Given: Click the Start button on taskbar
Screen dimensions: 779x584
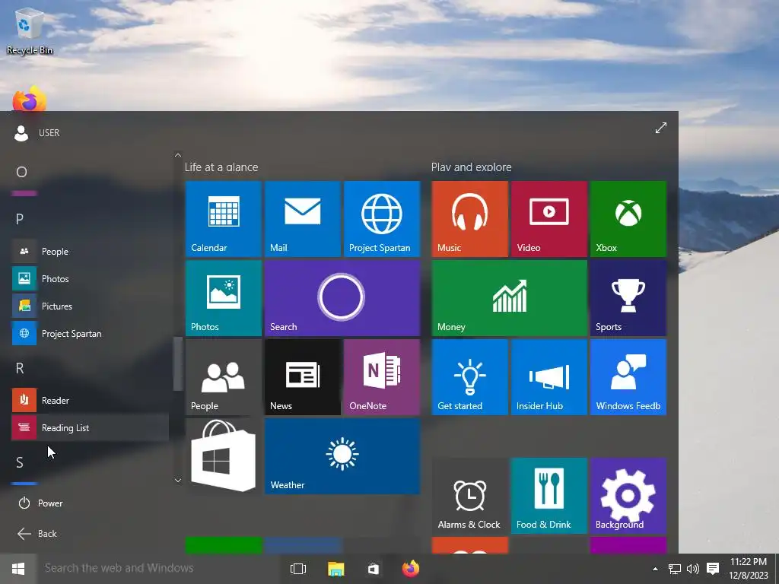Looking at the screenshot, I should [18, 569].
